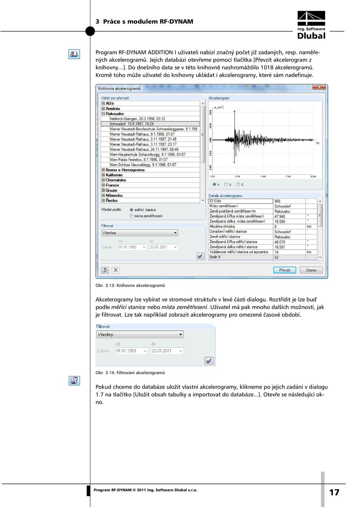This screenshot has width=346, height=508.
Task: Open help in Knihovna akcelerogramů dialog
Action: (x=105, y=270)
